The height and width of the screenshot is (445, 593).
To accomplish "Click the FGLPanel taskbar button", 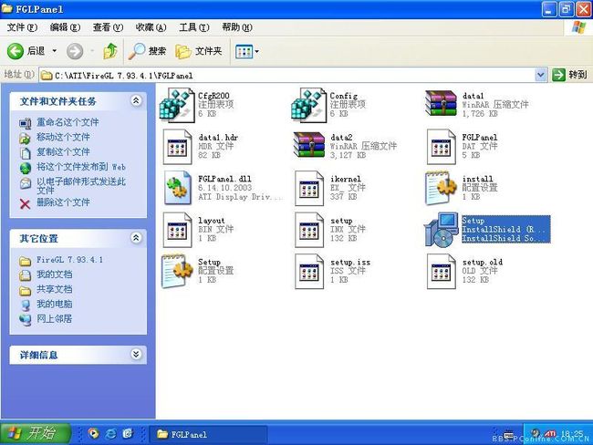I will 208,434.
